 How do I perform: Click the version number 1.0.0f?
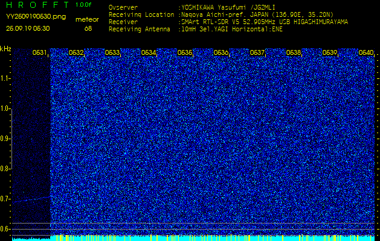click(83, 5)
